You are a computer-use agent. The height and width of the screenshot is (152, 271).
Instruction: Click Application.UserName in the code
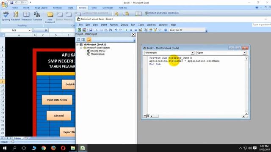[x=203, y=61]
